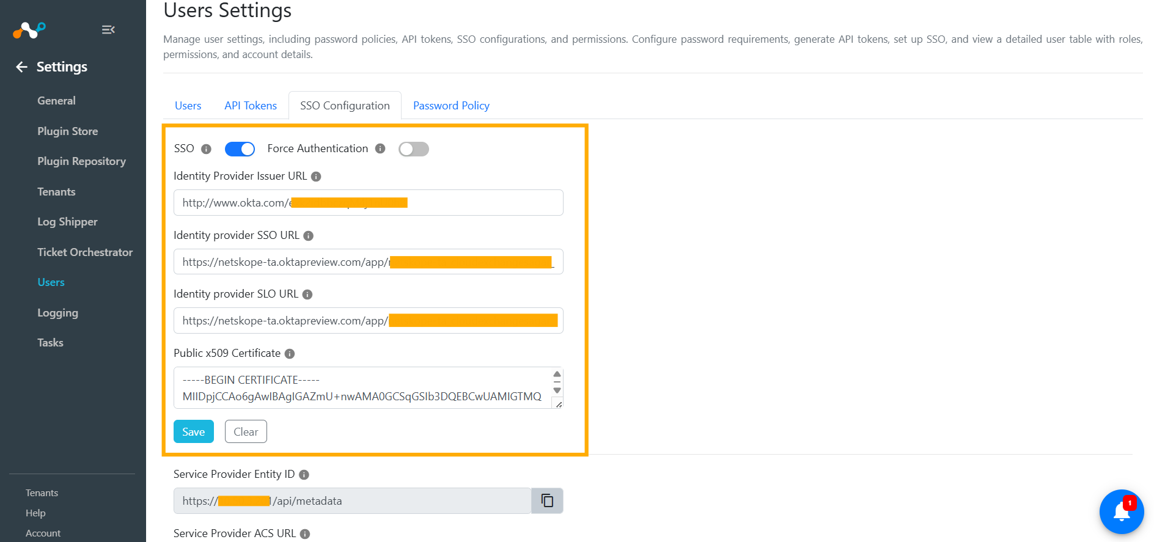1154x542 pixels.
Task: Open Plugin Store in sidebar
Action: (67, 131)
